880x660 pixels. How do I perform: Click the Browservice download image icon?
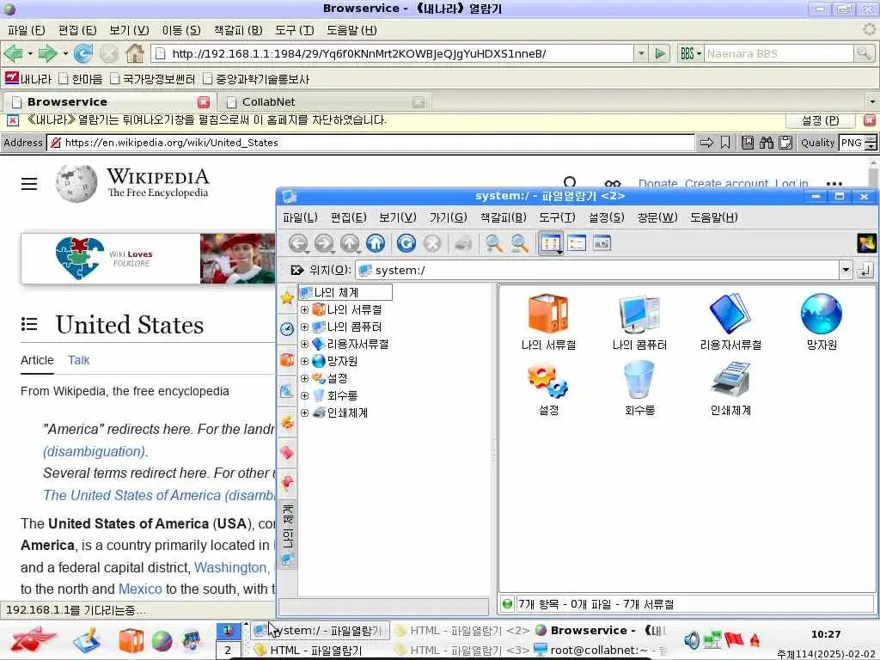click(748, 143)
